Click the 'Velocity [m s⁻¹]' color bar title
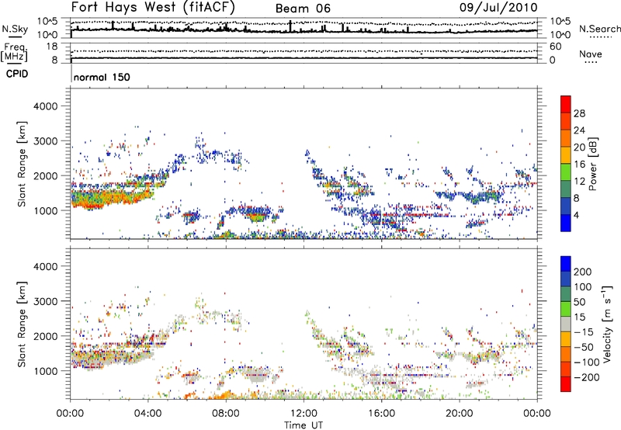 607,324
